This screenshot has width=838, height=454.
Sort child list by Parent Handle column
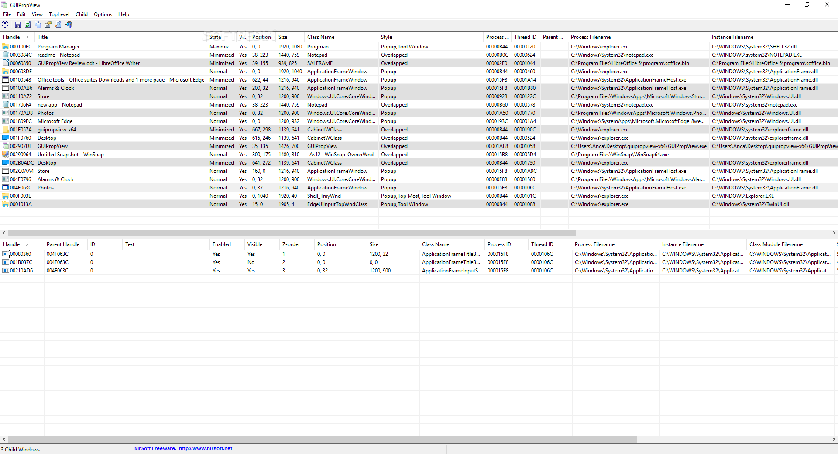pyautogui.click(x=65, y=244)
